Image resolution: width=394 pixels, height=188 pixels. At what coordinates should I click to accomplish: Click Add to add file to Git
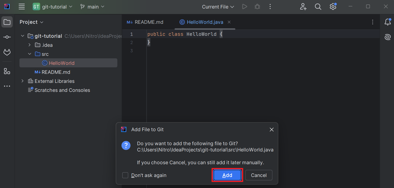[227, 175]
